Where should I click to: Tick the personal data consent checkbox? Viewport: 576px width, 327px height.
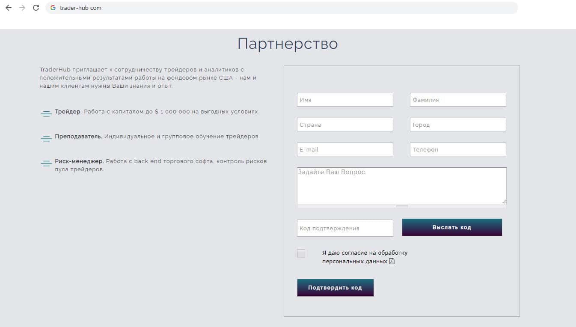pos(301,253)
